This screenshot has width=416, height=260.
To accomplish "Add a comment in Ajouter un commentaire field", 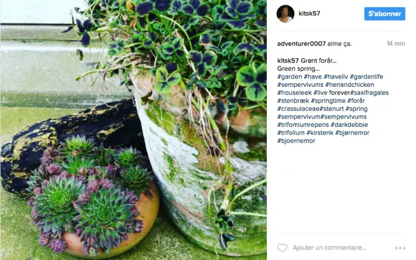I will [330, 248].
